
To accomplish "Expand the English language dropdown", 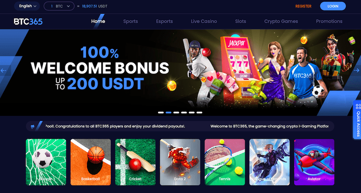I will 27,6.
